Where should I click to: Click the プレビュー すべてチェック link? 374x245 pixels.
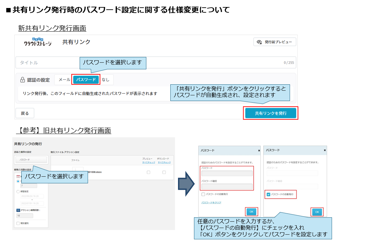149,162
